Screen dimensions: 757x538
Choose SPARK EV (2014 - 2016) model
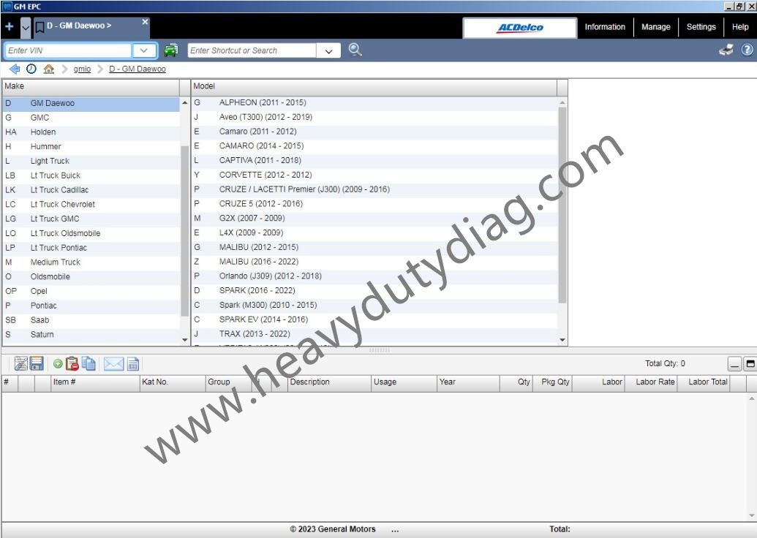(x=374, y=320)
